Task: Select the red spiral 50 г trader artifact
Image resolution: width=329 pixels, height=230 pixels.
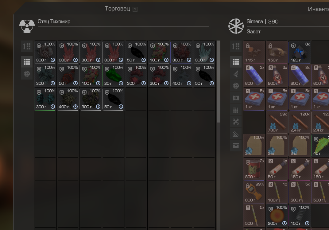Action: (68, 75)
